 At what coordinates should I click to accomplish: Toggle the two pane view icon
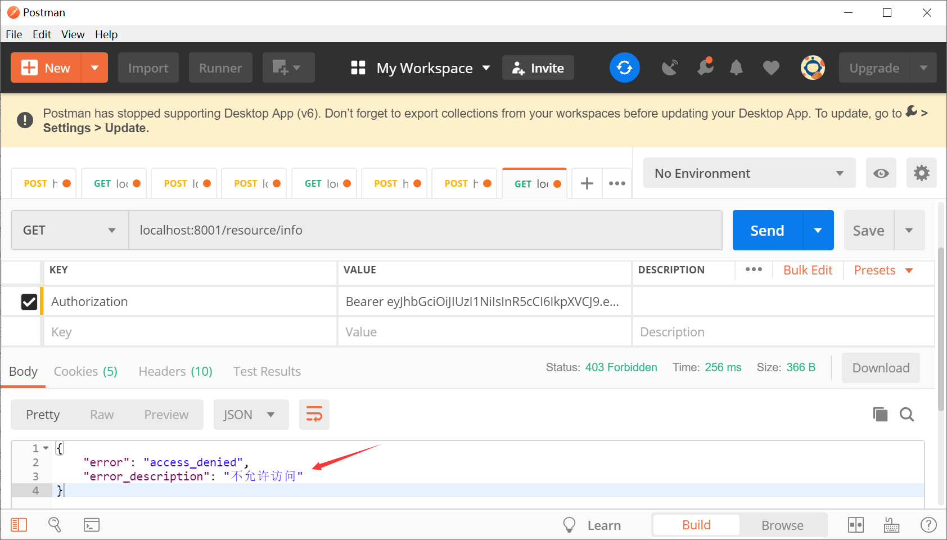(856, 525)
